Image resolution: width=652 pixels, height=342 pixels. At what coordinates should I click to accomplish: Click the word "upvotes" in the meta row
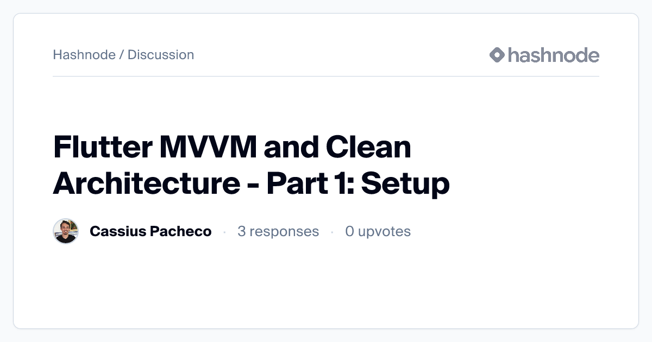pyautogui.click(x=384, y=231)
